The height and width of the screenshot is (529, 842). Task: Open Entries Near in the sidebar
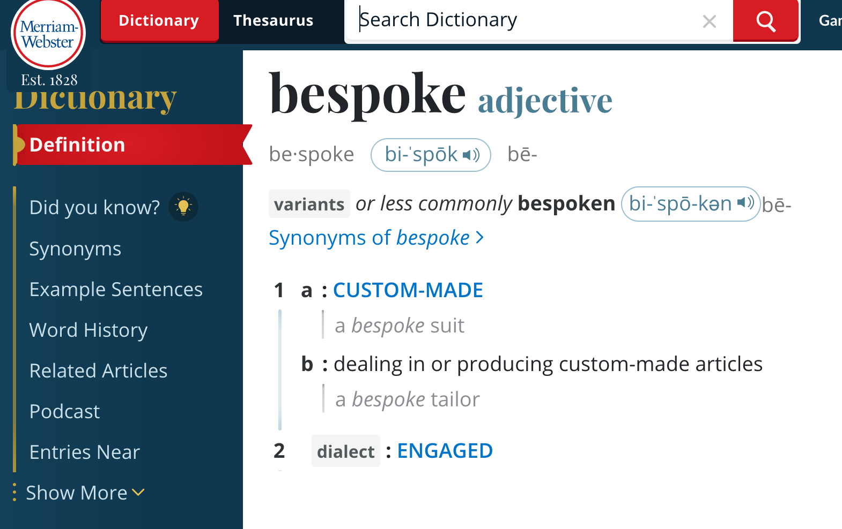click(x=84, y=452)
